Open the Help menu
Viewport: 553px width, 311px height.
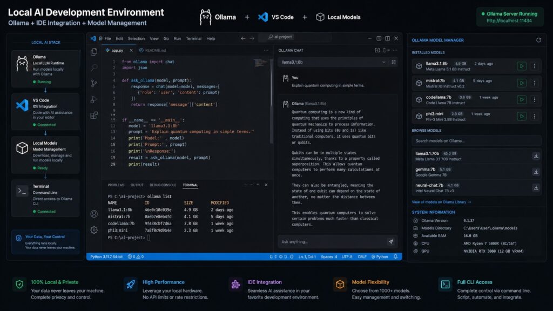(211, 38)
